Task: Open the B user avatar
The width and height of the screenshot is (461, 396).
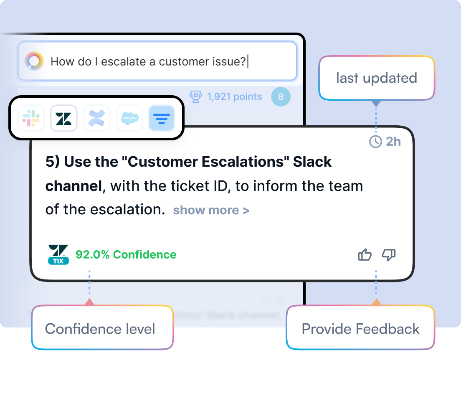Action: coord(281,97)
